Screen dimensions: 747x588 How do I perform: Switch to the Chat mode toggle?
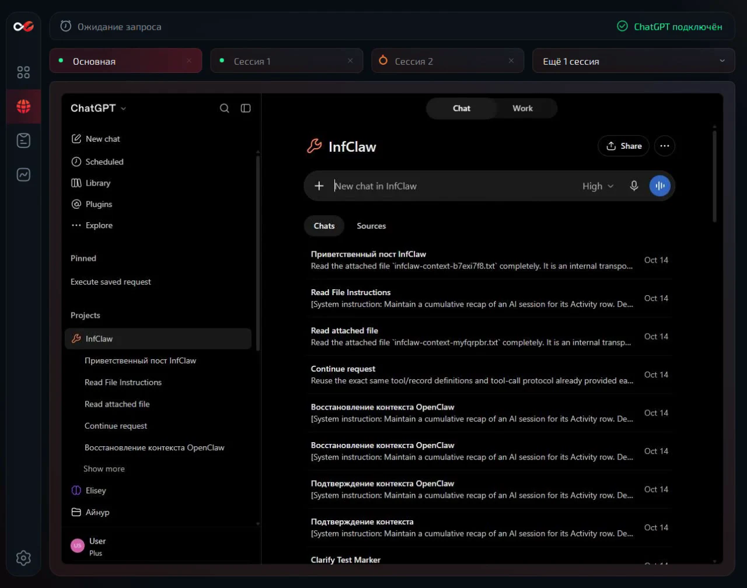click(x=462, y=108)
